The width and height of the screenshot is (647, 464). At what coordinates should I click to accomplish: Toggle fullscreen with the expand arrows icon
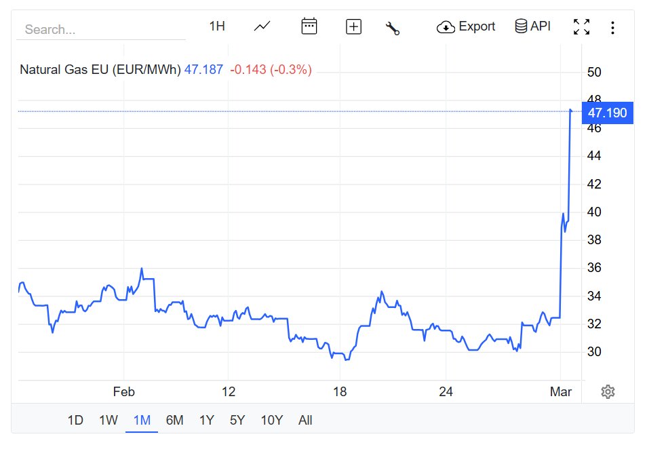(x=581, y=27)
